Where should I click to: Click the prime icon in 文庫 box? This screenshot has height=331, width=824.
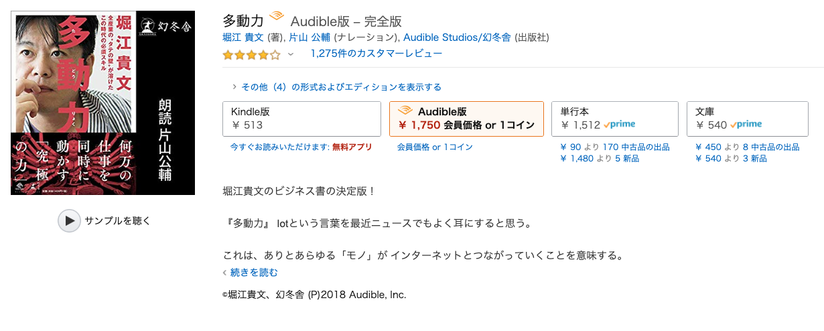pyautogui.click(x=746, y=125)
